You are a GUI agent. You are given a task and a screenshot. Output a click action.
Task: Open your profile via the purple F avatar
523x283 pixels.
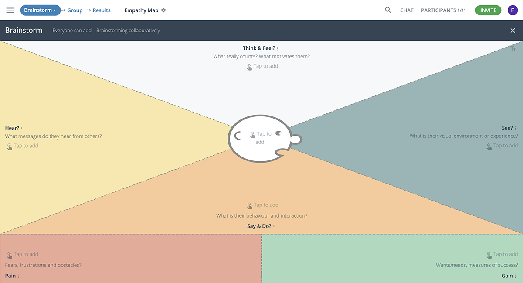click(513, 10)
